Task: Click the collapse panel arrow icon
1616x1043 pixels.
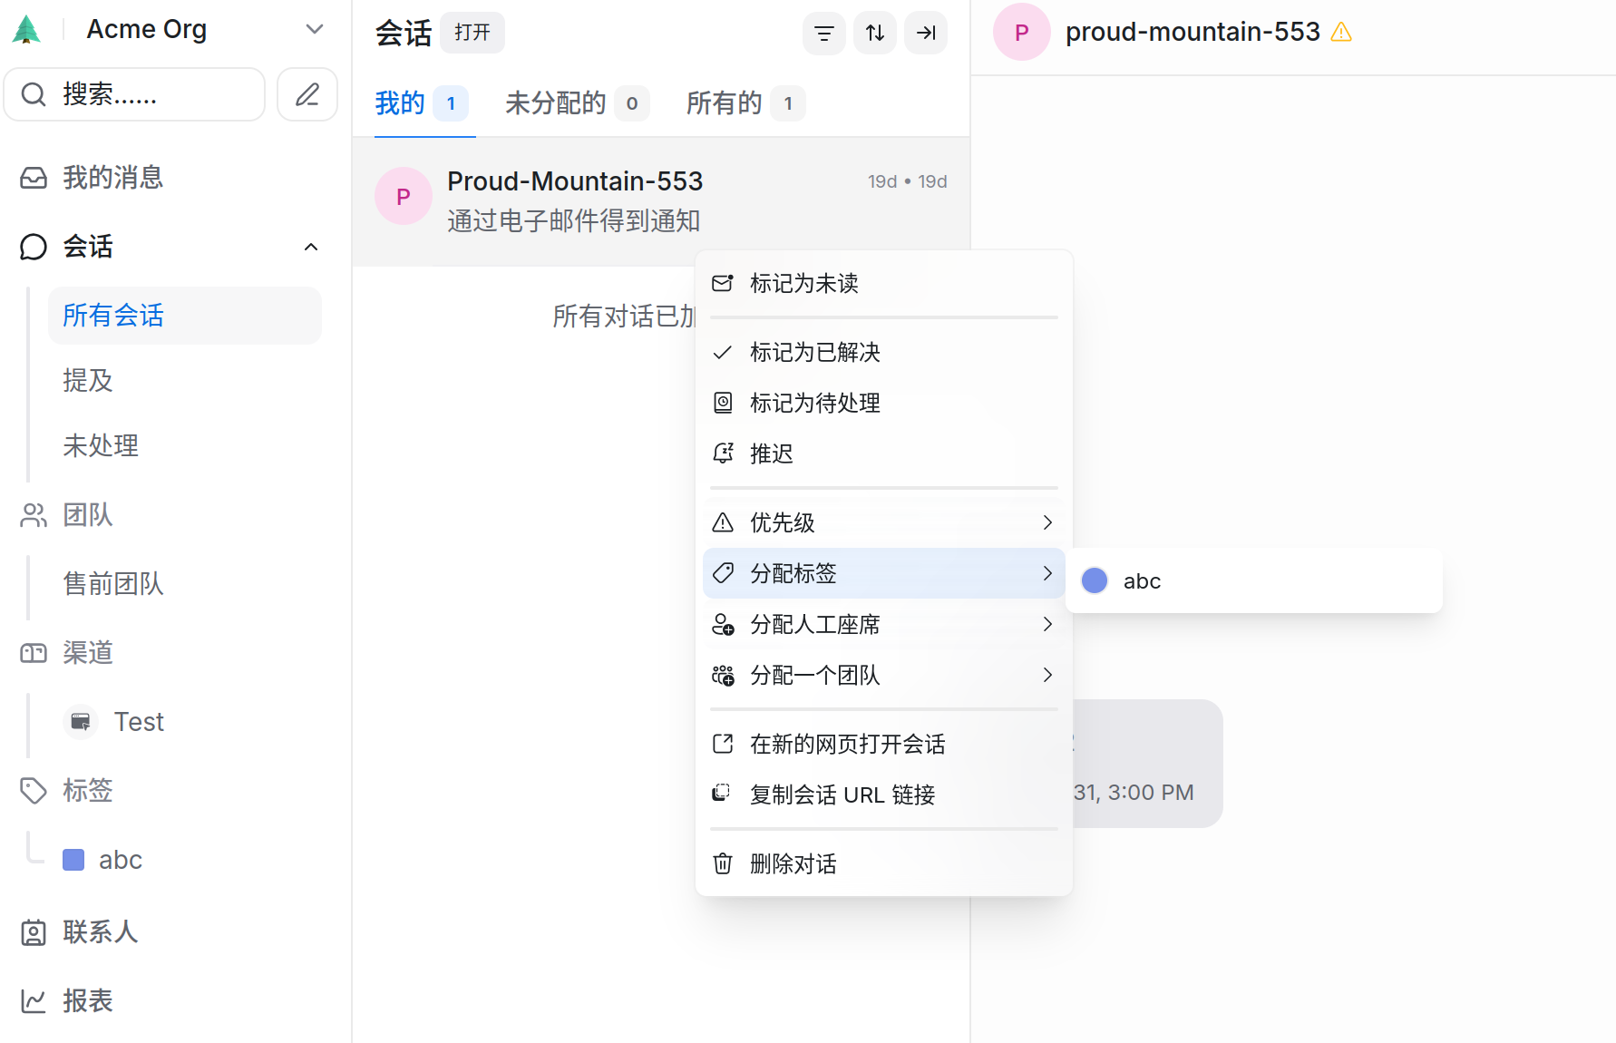Action: 925,34
